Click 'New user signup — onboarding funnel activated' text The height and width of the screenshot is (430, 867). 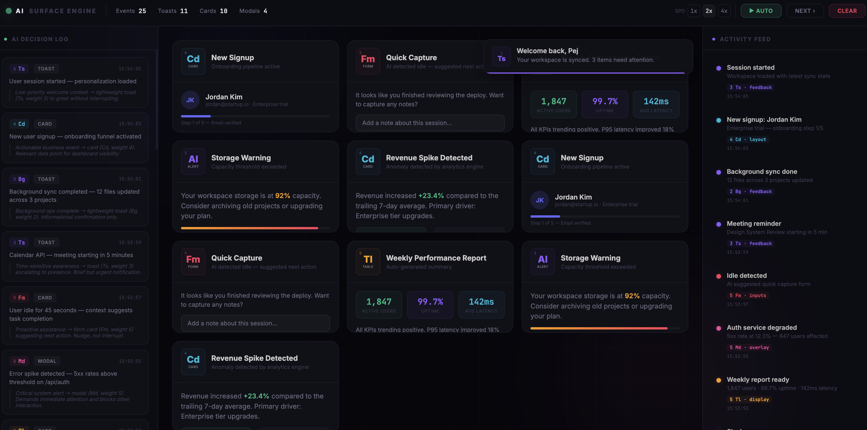click(75, 136)
